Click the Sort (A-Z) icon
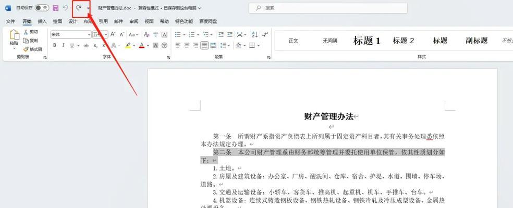513x208 pixels. coord(255,34)
